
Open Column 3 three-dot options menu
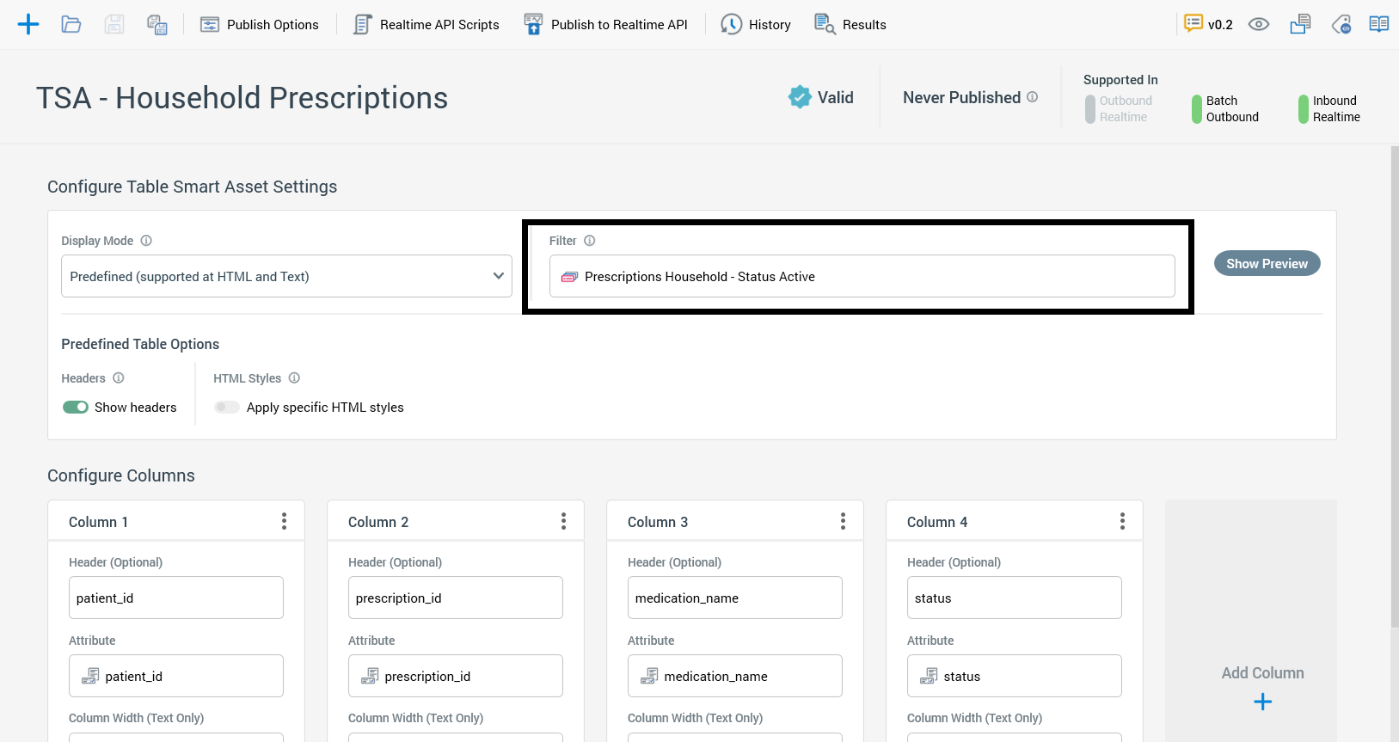(843, 521)
